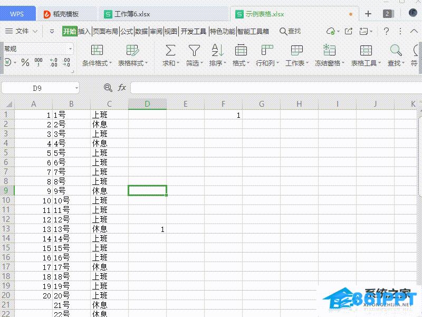Click the 求和 sum sigma icon
The height and width of the screenshot is (317, 422).
click(x=170, y=50)
